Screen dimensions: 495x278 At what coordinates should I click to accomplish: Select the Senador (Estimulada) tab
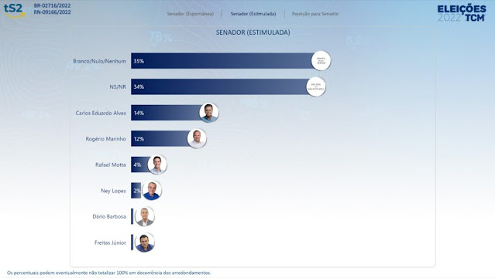(x=253, y=14)
